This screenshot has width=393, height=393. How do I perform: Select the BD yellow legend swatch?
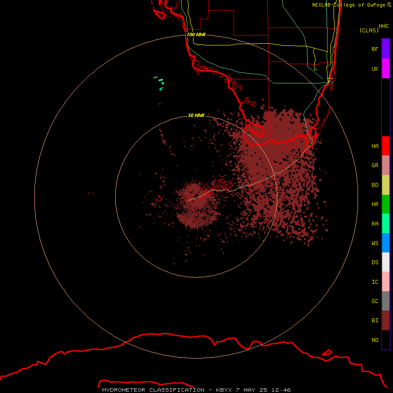click(x=386, y=185)
